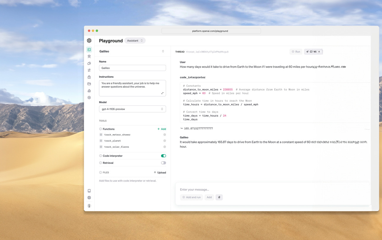The image size is (382, 240).
Task: Enable the Retrieval toggle
Action: (163, 163)
